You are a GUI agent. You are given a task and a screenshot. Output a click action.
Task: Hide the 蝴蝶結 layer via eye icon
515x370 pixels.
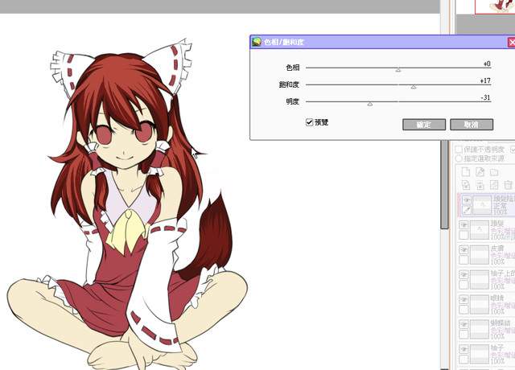[x=463, y=324]
